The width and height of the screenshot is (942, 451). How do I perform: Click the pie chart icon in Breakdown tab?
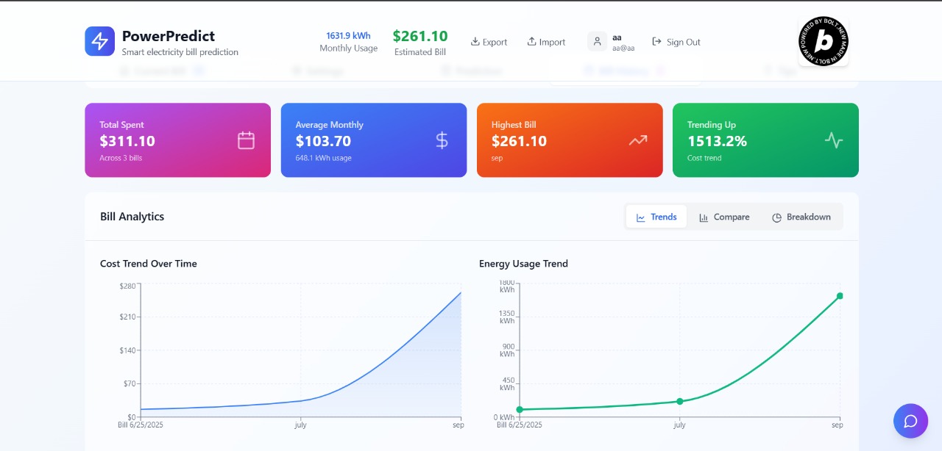coord(776,217)
